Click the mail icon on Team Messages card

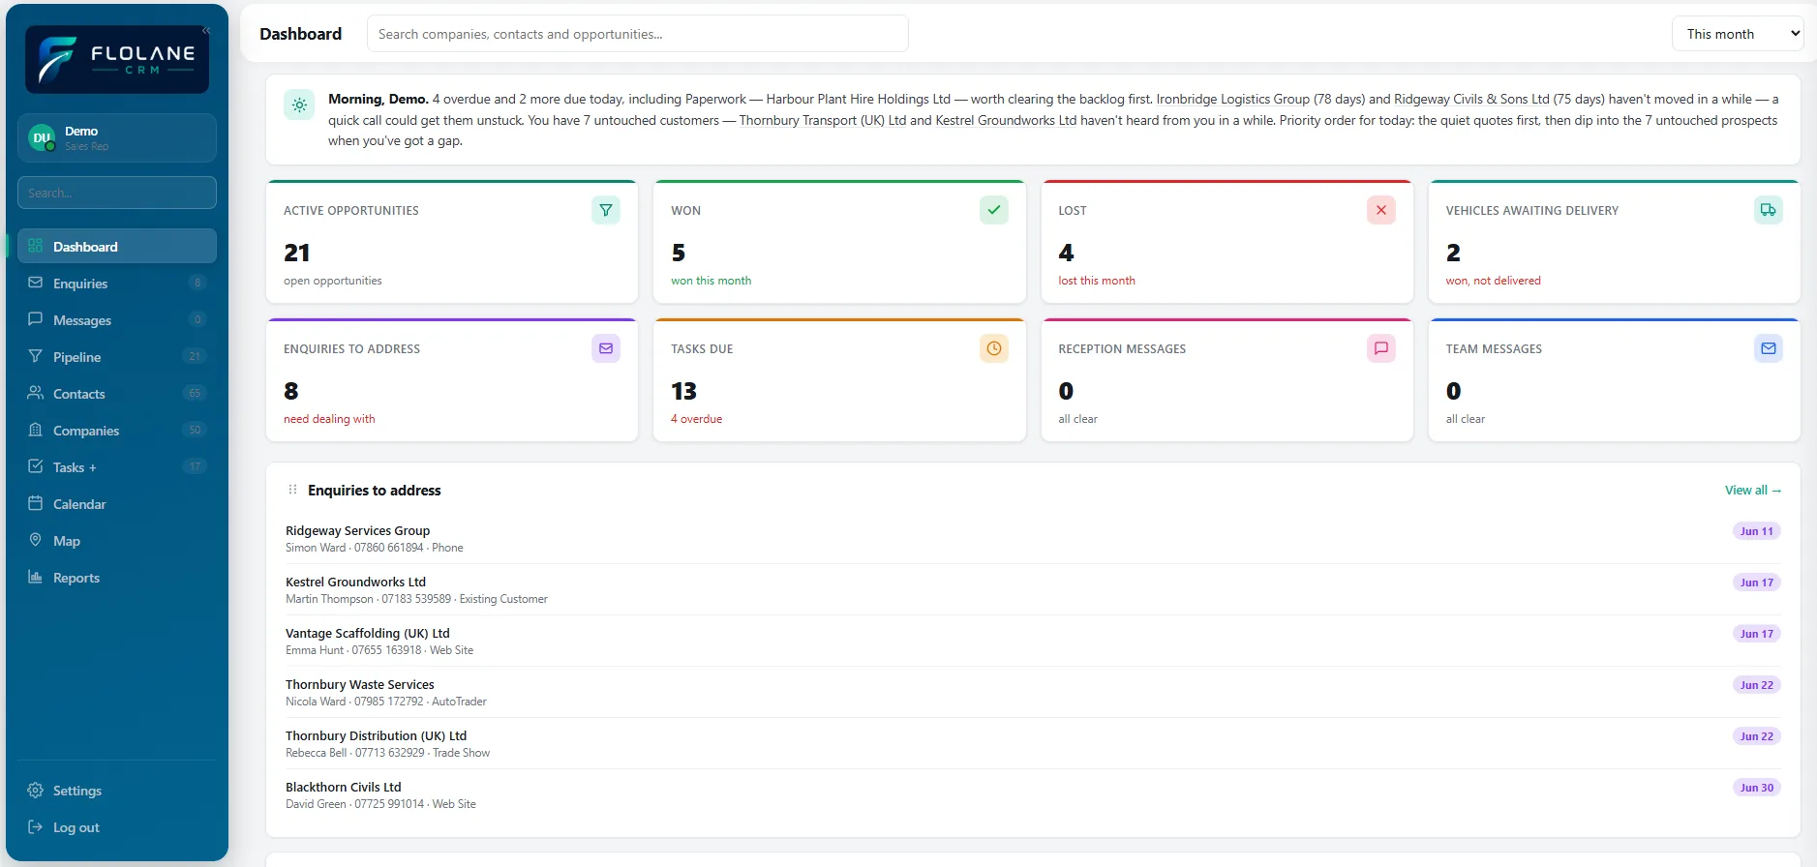click(x=1769, y=348)
